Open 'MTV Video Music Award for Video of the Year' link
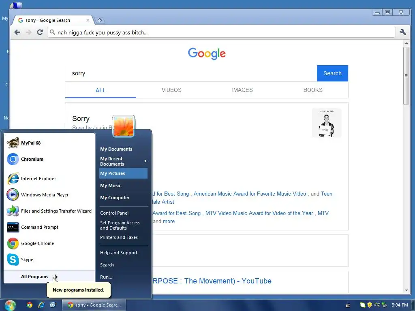 coord(259,213)
